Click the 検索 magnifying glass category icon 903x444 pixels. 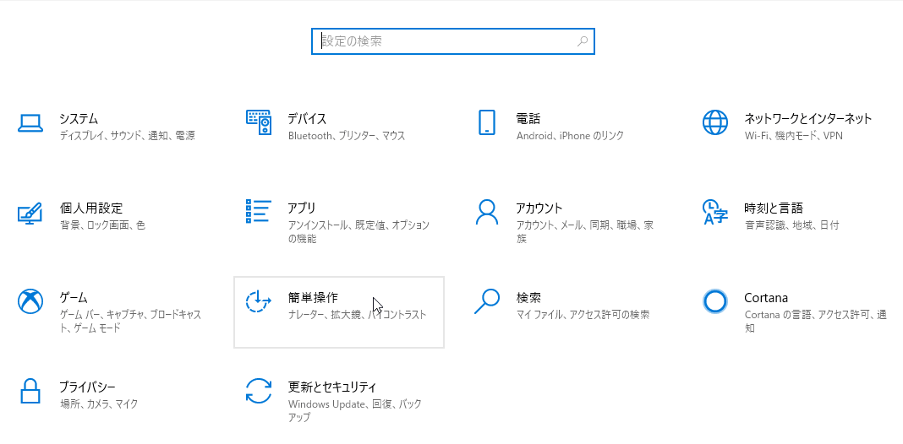coord(487,301)
